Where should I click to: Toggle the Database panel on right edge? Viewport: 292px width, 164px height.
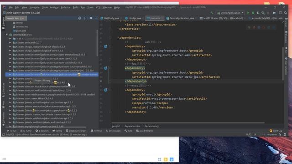click(x=286, y=37)
